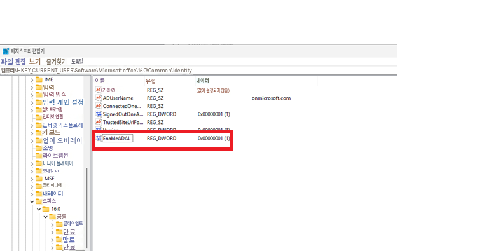Collapse the 16.0 tree node
Image resolution: width=477 pixels, height=251 pixels.
coord(39,209)
